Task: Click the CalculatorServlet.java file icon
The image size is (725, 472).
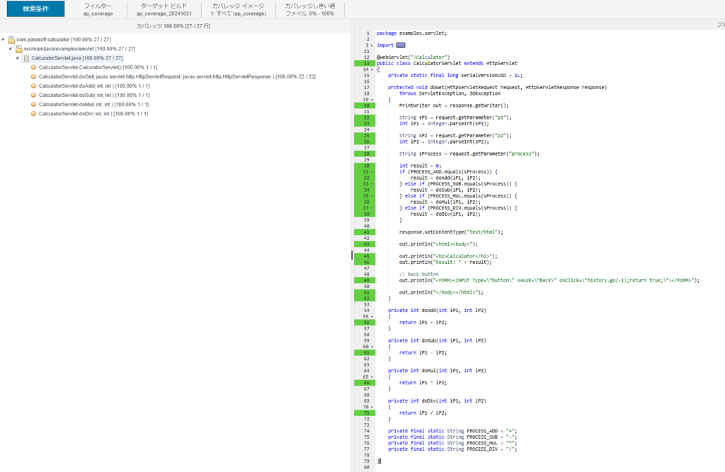Action: (x=26, y=58)
